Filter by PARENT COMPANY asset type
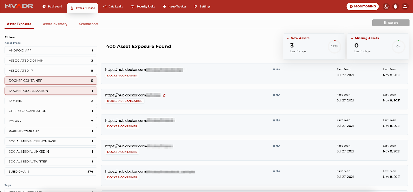Viewport: 413px width, 192px height. point(51,131)
